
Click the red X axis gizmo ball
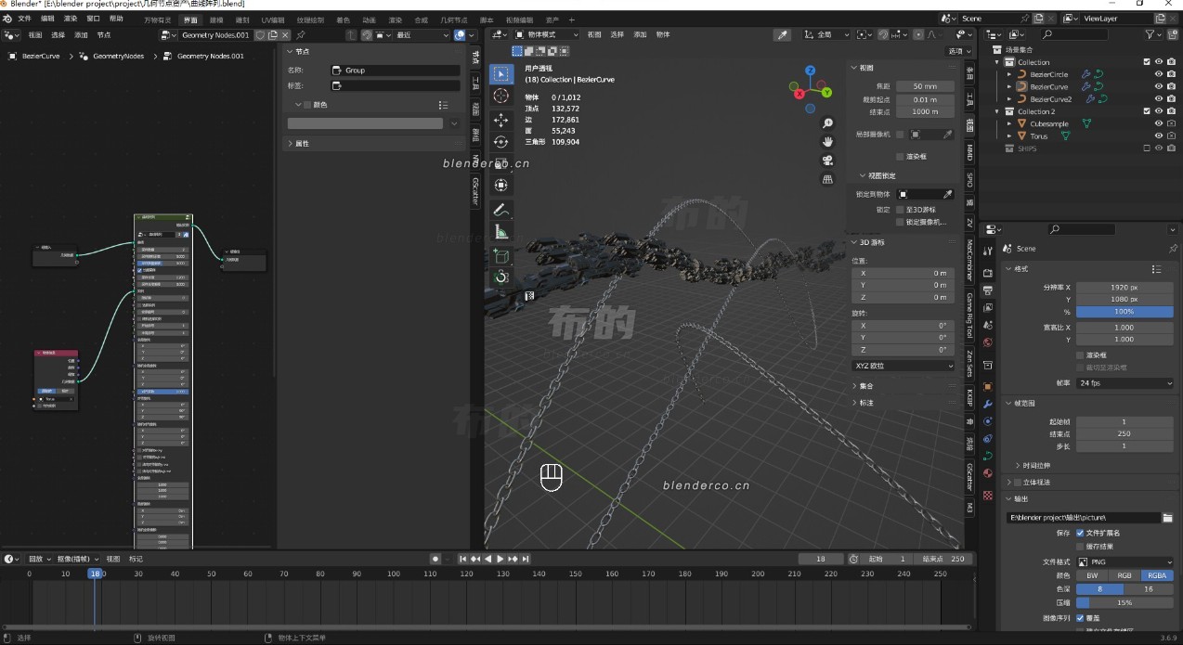798,92
